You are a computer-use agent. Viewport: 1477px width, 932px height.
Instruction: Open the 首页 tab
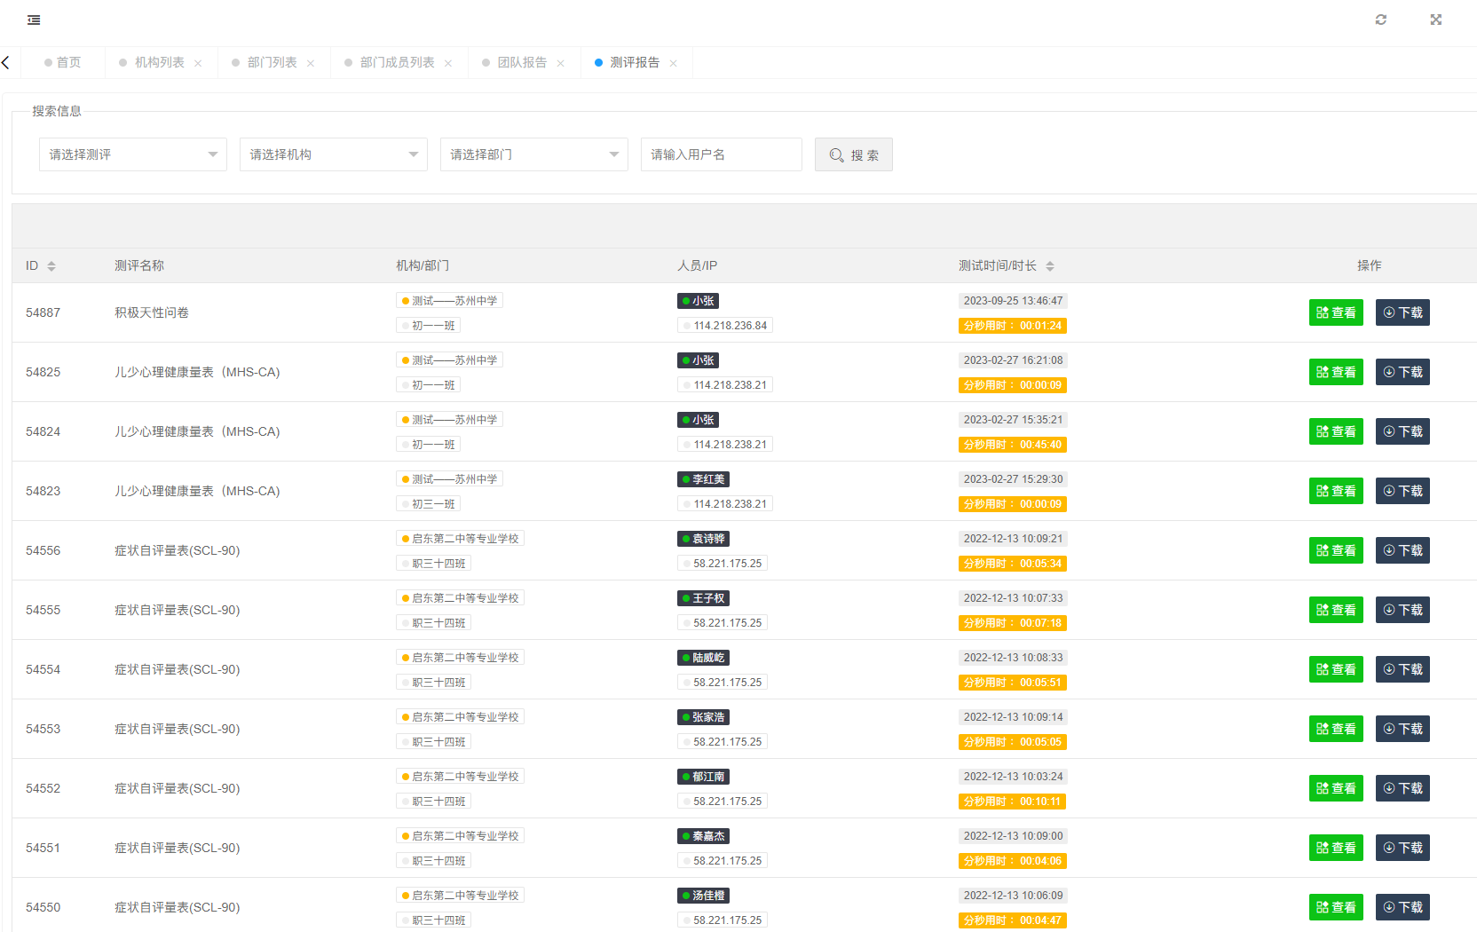[x=62, y=62]
